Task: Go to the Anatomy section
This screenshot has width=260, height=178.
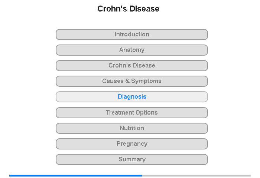Action: coord(132,50)
